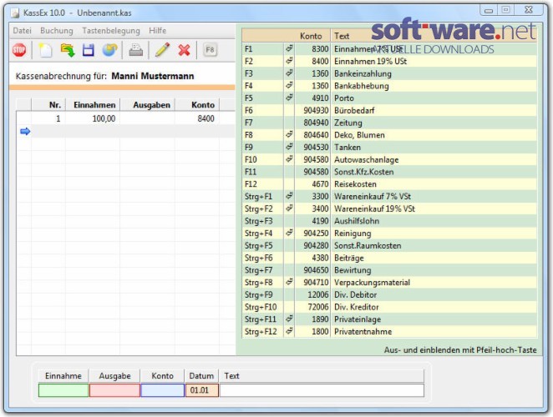553x417 pixels.
Task: Click the red Ausgabe input field
Action: pyautogui.click(x=114, y=390)
